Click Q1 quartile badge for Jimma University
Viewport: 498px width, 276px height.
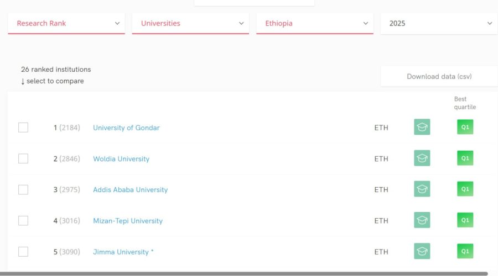pyautogui.click(x=465, y=252)
